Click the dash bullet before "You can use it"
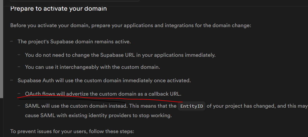 pyautogui.click(x=19, y=67)
